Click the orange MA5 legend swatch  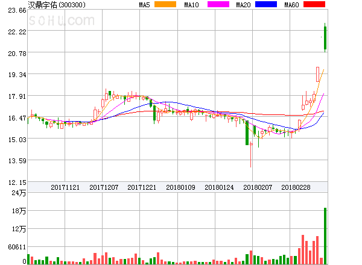tap(165, 4)
